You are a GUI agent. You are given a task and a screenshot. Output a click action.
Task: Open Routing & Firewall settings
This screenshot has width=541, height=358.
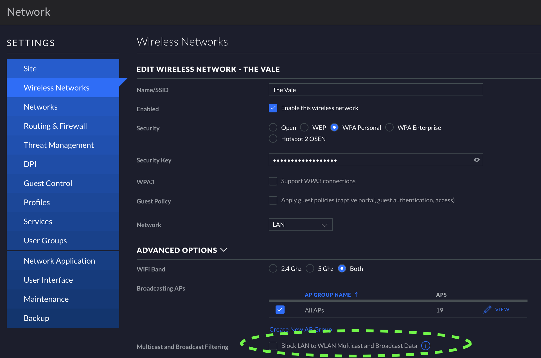tap(55, 126)
